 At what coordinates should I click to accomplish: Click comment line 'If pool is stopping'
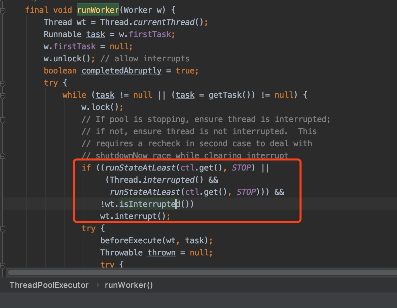tap(206, 119)
